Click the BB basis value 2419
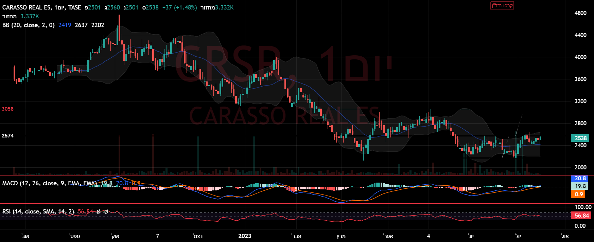 65,25
